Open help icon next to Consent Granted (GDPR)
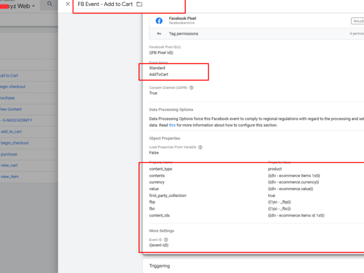Screen dimensions: 364x273 (x=192, y=88)
